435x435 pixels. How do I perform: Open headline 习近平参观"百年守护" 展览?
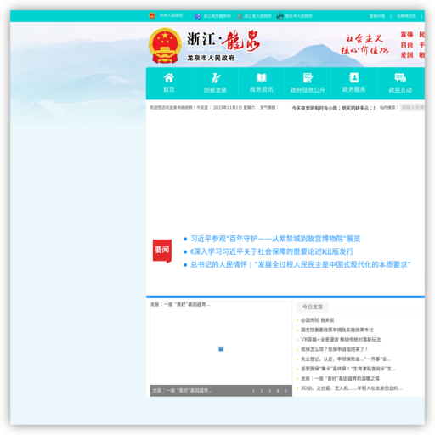[275, 239]
